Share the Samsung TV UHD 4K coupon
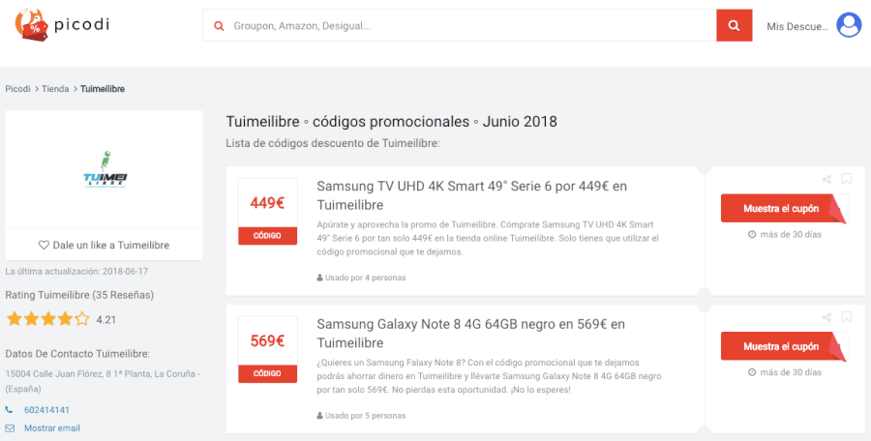The image size is (871, 441). 826,180
